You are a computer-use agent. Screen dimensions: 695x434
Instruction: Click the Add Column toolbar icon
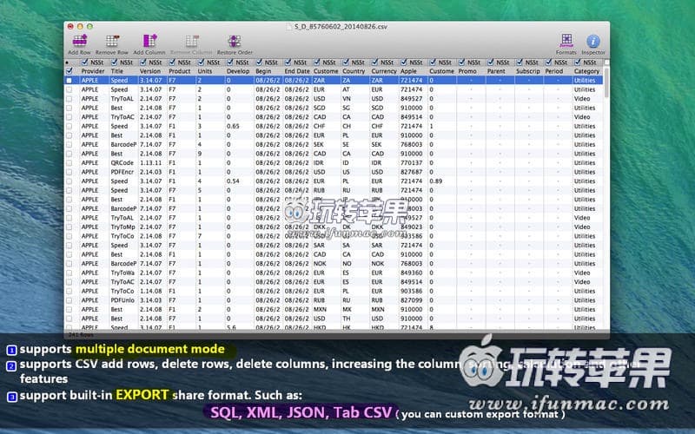tap(149, 41)
